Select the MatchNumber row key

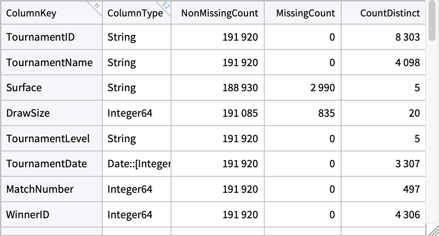40,189
